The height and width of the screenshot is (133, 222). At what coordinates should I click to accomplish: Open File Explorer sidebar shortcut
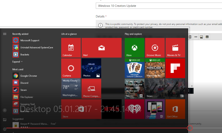(5, 120)
